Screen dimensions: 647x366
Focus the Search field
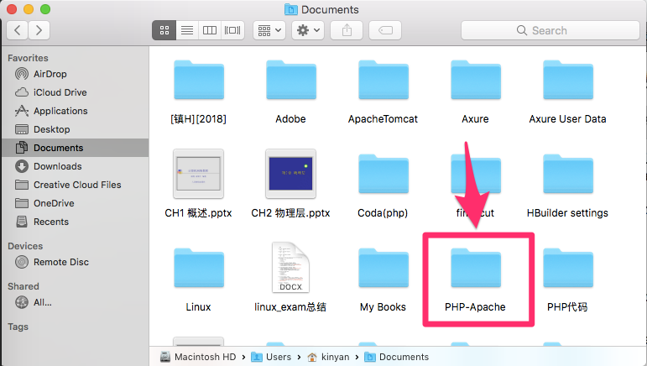[x=550, y=30]
